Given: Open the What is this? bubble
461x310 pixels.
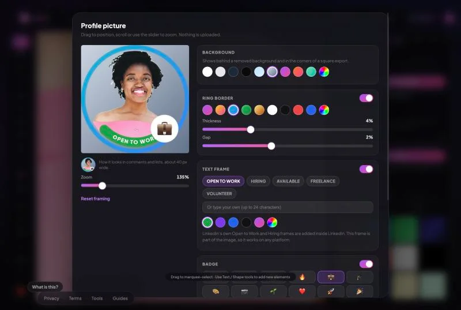Looking at the screenshot, I should [45, 287].
